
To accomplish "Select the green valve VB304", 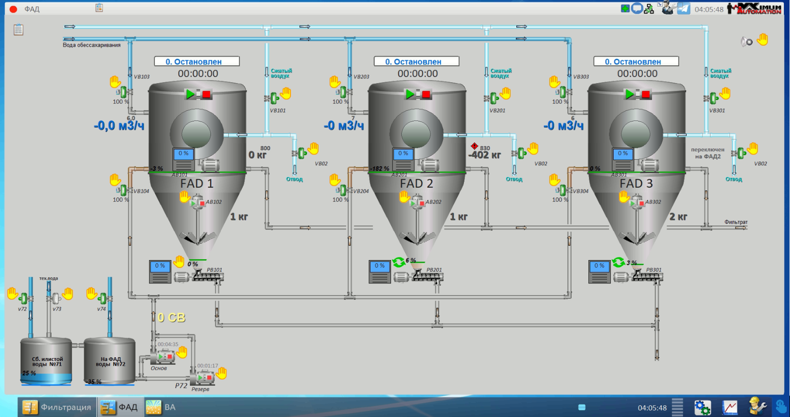I will (x=564, y=190).
